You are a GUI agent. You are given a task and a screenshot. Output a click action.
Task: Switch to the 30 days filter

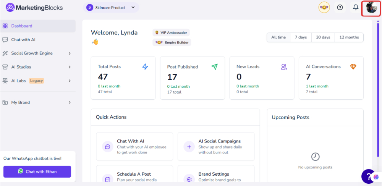323,37
